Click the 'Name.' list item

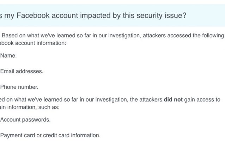[x=8, y=55]
